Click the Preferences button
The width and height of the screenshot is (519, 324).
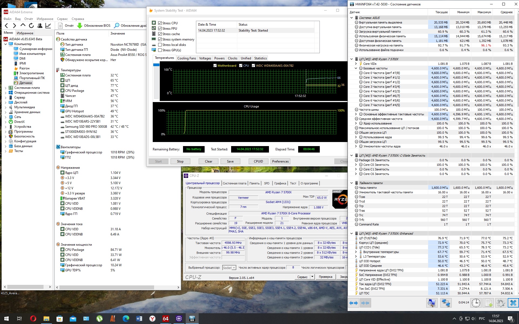click(x=280, y=161)
